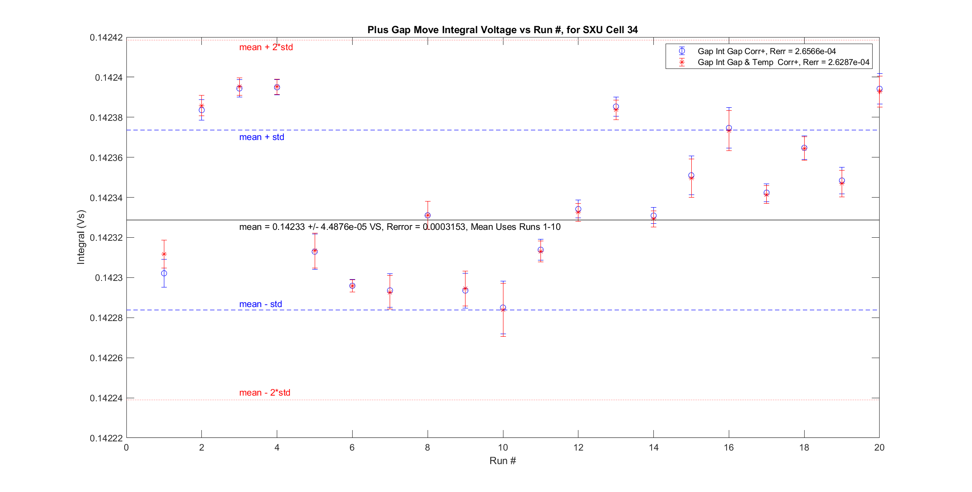Click the data marker at run 16

point(729,128)
